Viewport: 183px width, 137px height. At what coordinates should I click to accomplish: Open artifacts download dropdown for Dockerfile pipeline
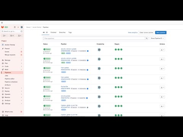pos(162,88)
